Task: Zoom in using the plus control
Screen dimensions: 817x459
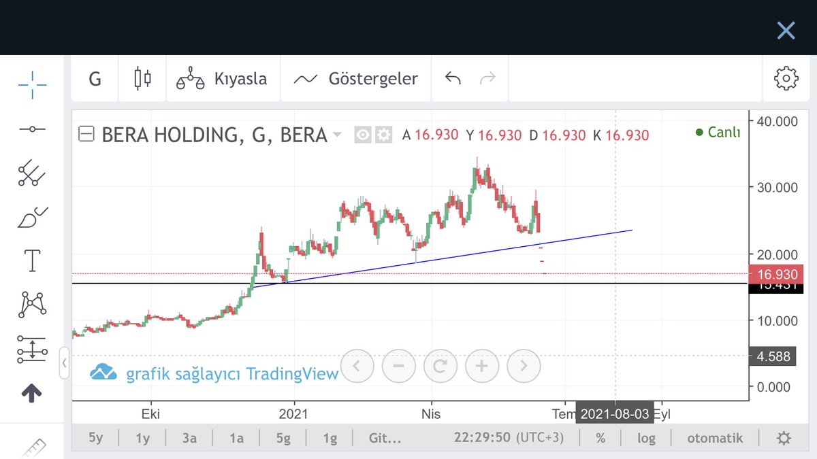Action: (482, 366)
